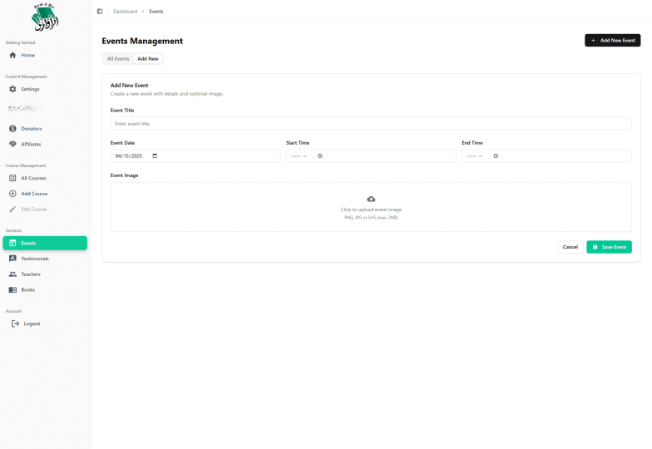Focus the Event Title input field
The image size is (652, 449).
(371, 123)
